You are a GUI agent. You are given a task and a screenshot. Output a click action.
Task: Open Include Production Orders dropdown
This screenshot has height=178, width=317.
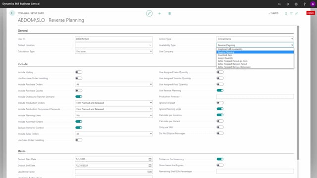coord(113,103)
